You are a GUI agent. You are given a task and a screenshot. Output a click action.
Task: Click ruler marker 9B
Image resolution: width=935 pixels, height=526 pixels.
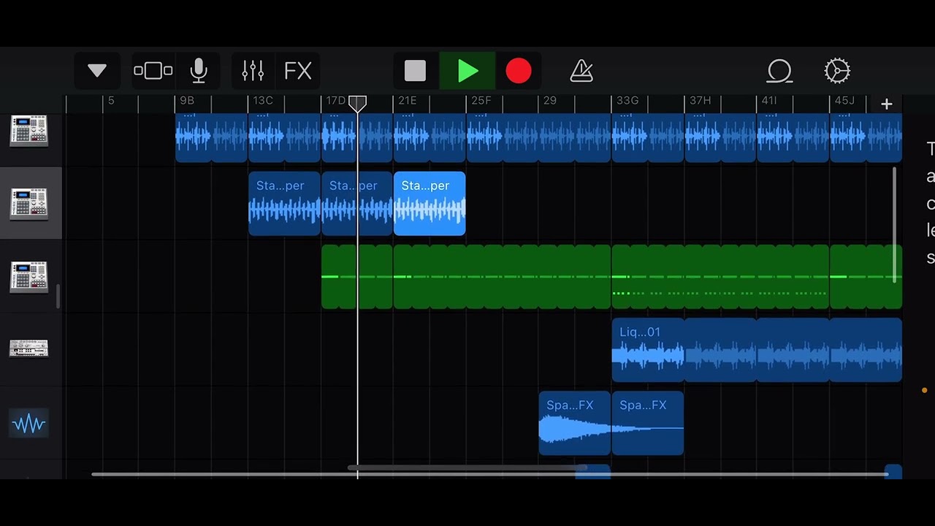(x=186, y=101)
